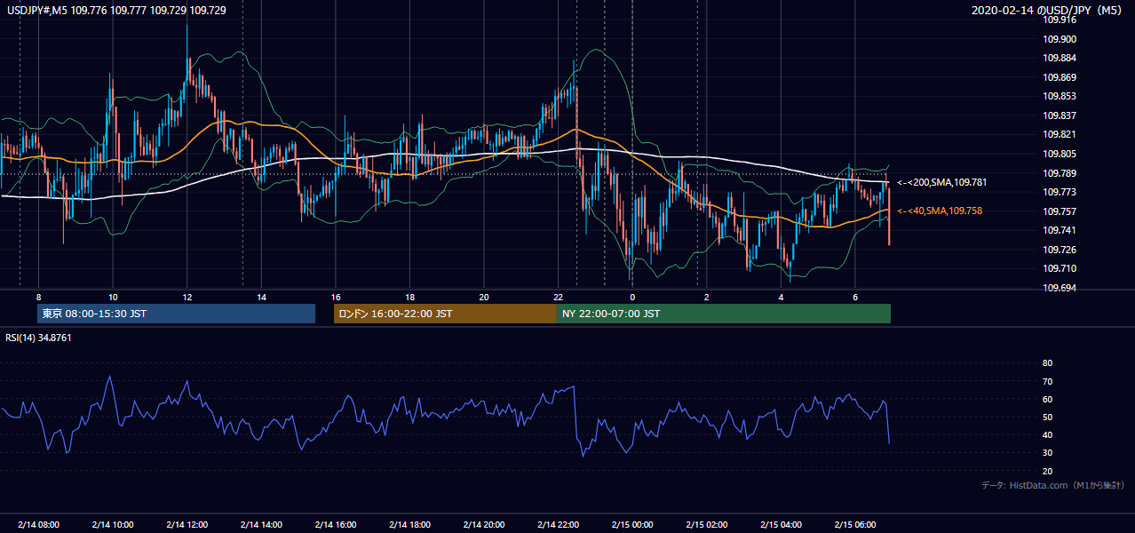Click price level 109.884 on the axis
This screenshot has height=533, width=1135.
(x=1059, y=58)
